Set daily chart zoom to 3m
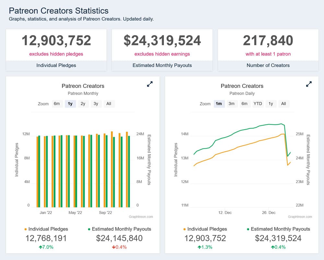This screenshot has width=324, height=260. click(231, 104)
